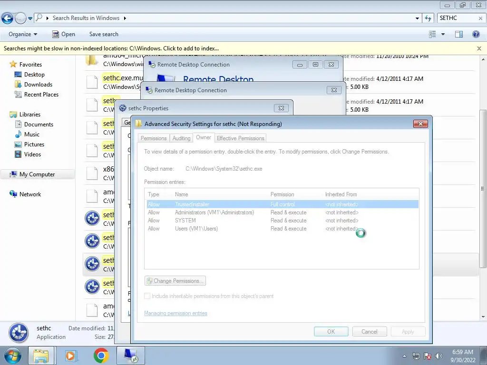Clear the SETHC search box
This screenshot has height=365, width=487.
pyautogui.click(x=480, y=19)
